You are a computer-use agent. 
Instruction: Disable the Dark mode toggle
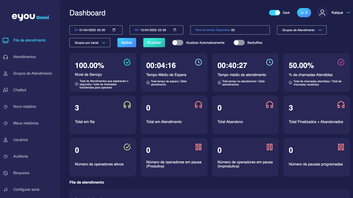(x=274, y=13)
